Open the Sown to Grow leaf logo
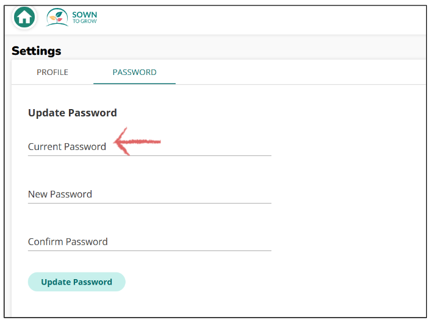 click(57, 17)
